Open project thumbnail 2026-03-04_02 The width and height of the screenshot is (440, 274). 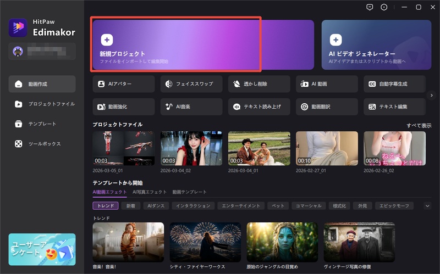click(x=191, y=148)
